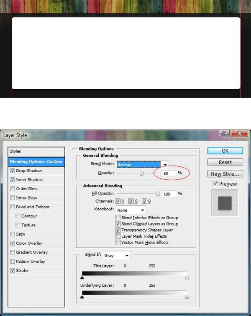The width and height of the screenshot is (251, 316).
Task: Enable the Bevel and Emboss checkbox
Action: 13,207
